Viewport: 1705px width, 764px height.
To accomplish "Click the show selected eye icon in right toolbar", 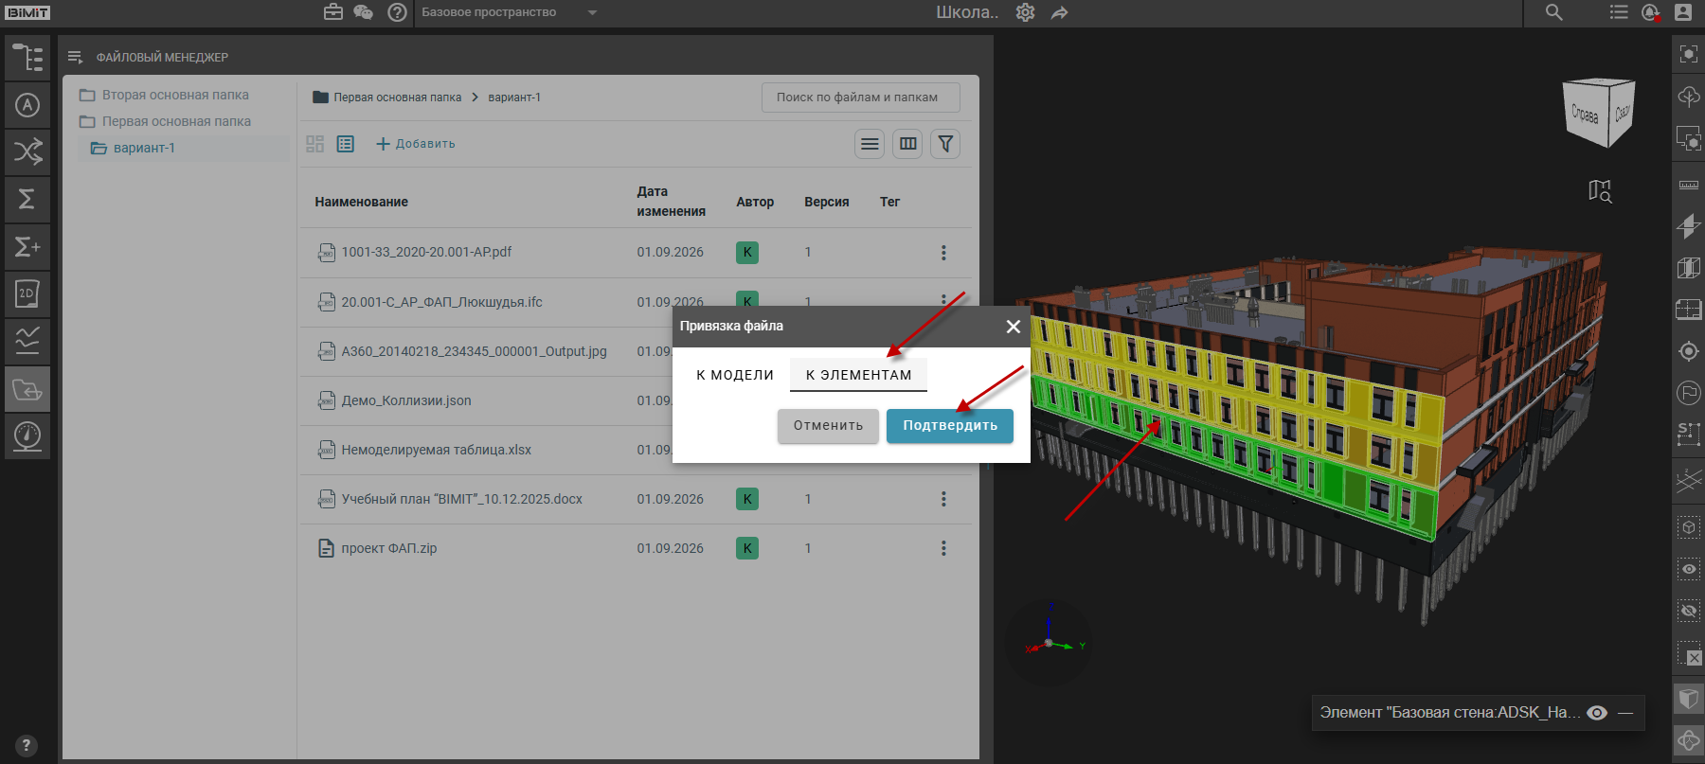I will click(1689, 569).
